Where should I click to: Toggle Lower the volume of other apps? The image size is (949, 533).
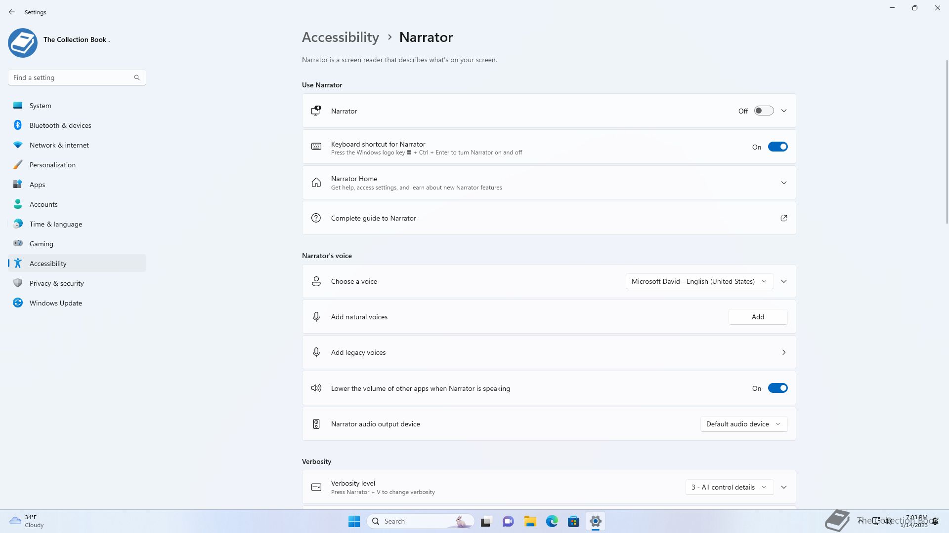pyautogui.click(x=777, y=388)
